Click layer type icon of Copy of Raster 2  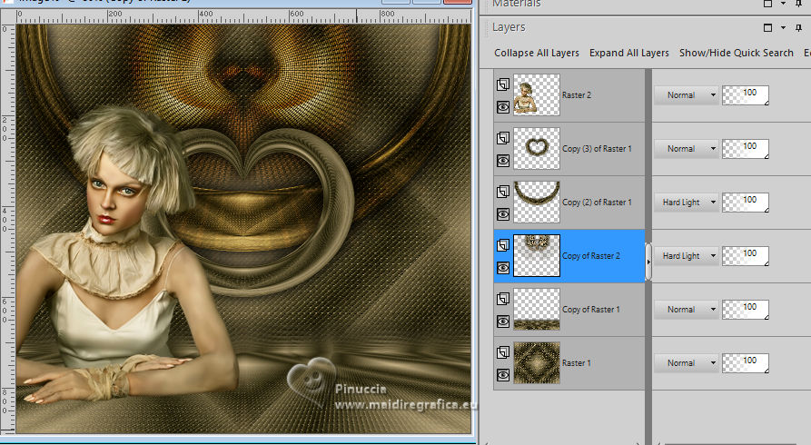503,245
